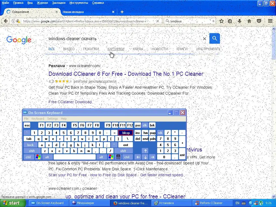Open On-Screen Keyboard Keyboard menu
This screenshot has width=276, height=207.
38,119
